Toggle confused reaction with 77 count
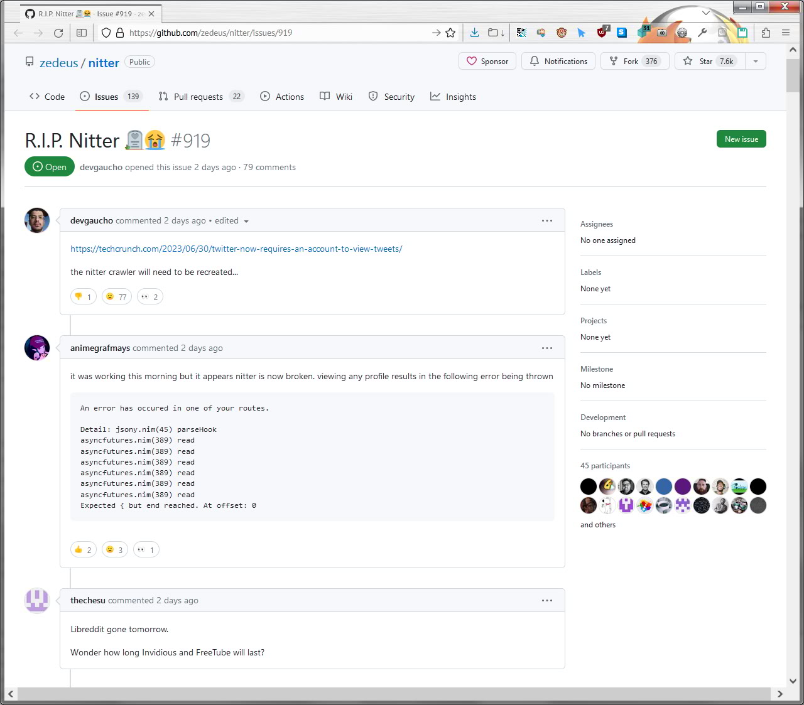 pos(117,296)
